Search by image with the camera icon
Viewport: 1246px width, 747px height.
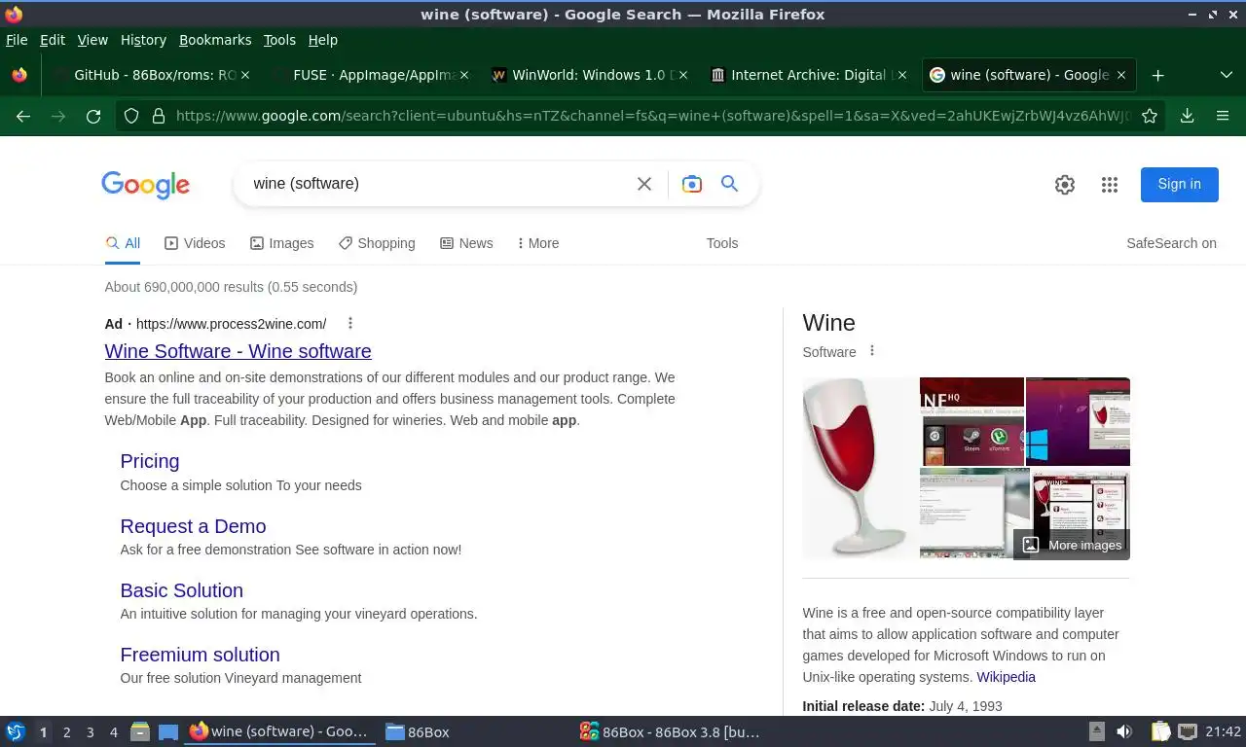(x=692, y=184)
